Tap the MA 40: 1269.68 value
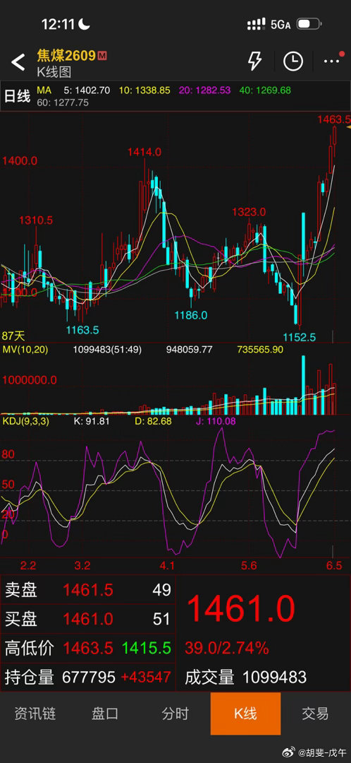The image size is (351, 763). [265, 90]
